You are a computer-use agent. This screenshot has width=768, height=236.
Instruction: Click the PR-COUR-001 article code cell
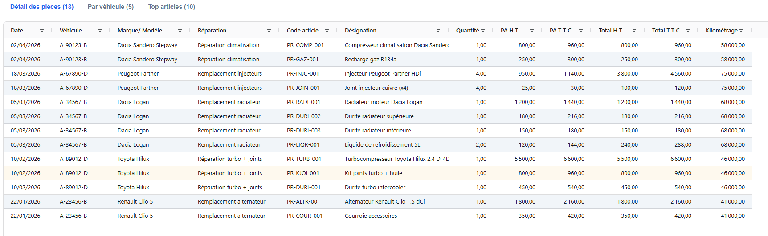tap(305, 216)
